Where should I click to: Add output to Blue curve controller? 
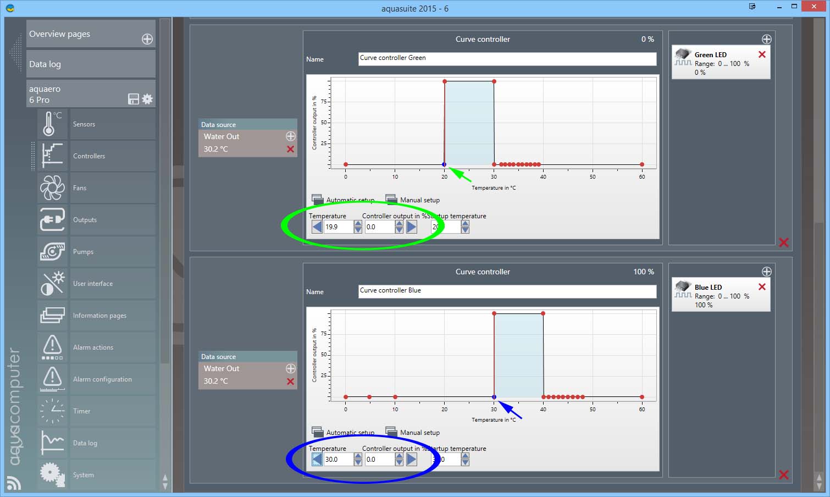click(766, 272)
